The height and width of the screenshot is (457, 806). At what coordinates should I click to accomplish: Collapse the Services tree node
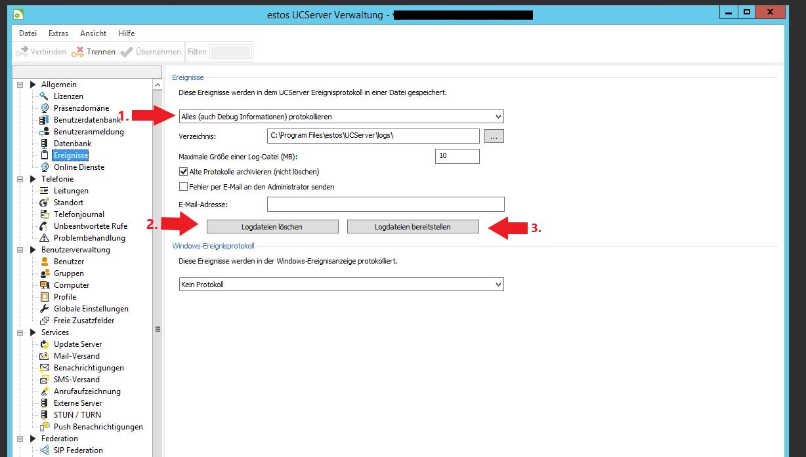point(20,332)
